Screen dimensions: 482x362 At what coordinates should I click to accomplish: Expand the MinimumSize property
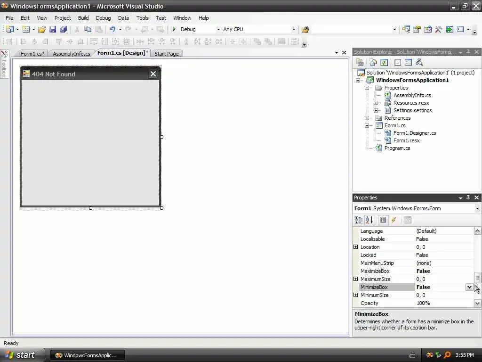[356, 295]
